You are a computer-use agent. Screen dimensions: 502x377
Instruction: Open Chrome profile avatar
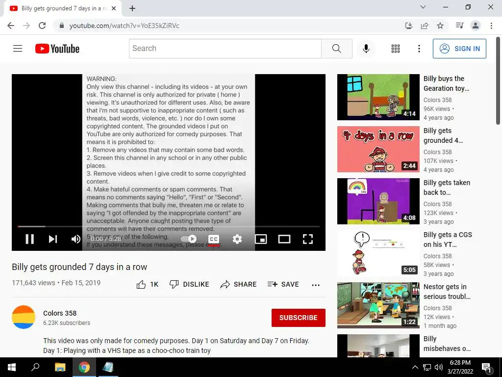[x=476, y=26]
